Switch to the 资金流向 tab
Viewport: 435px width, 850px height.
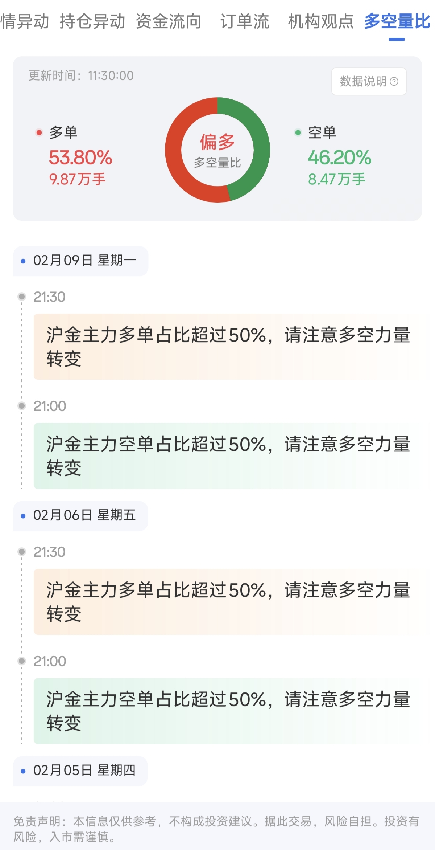(x=169, y=21)
